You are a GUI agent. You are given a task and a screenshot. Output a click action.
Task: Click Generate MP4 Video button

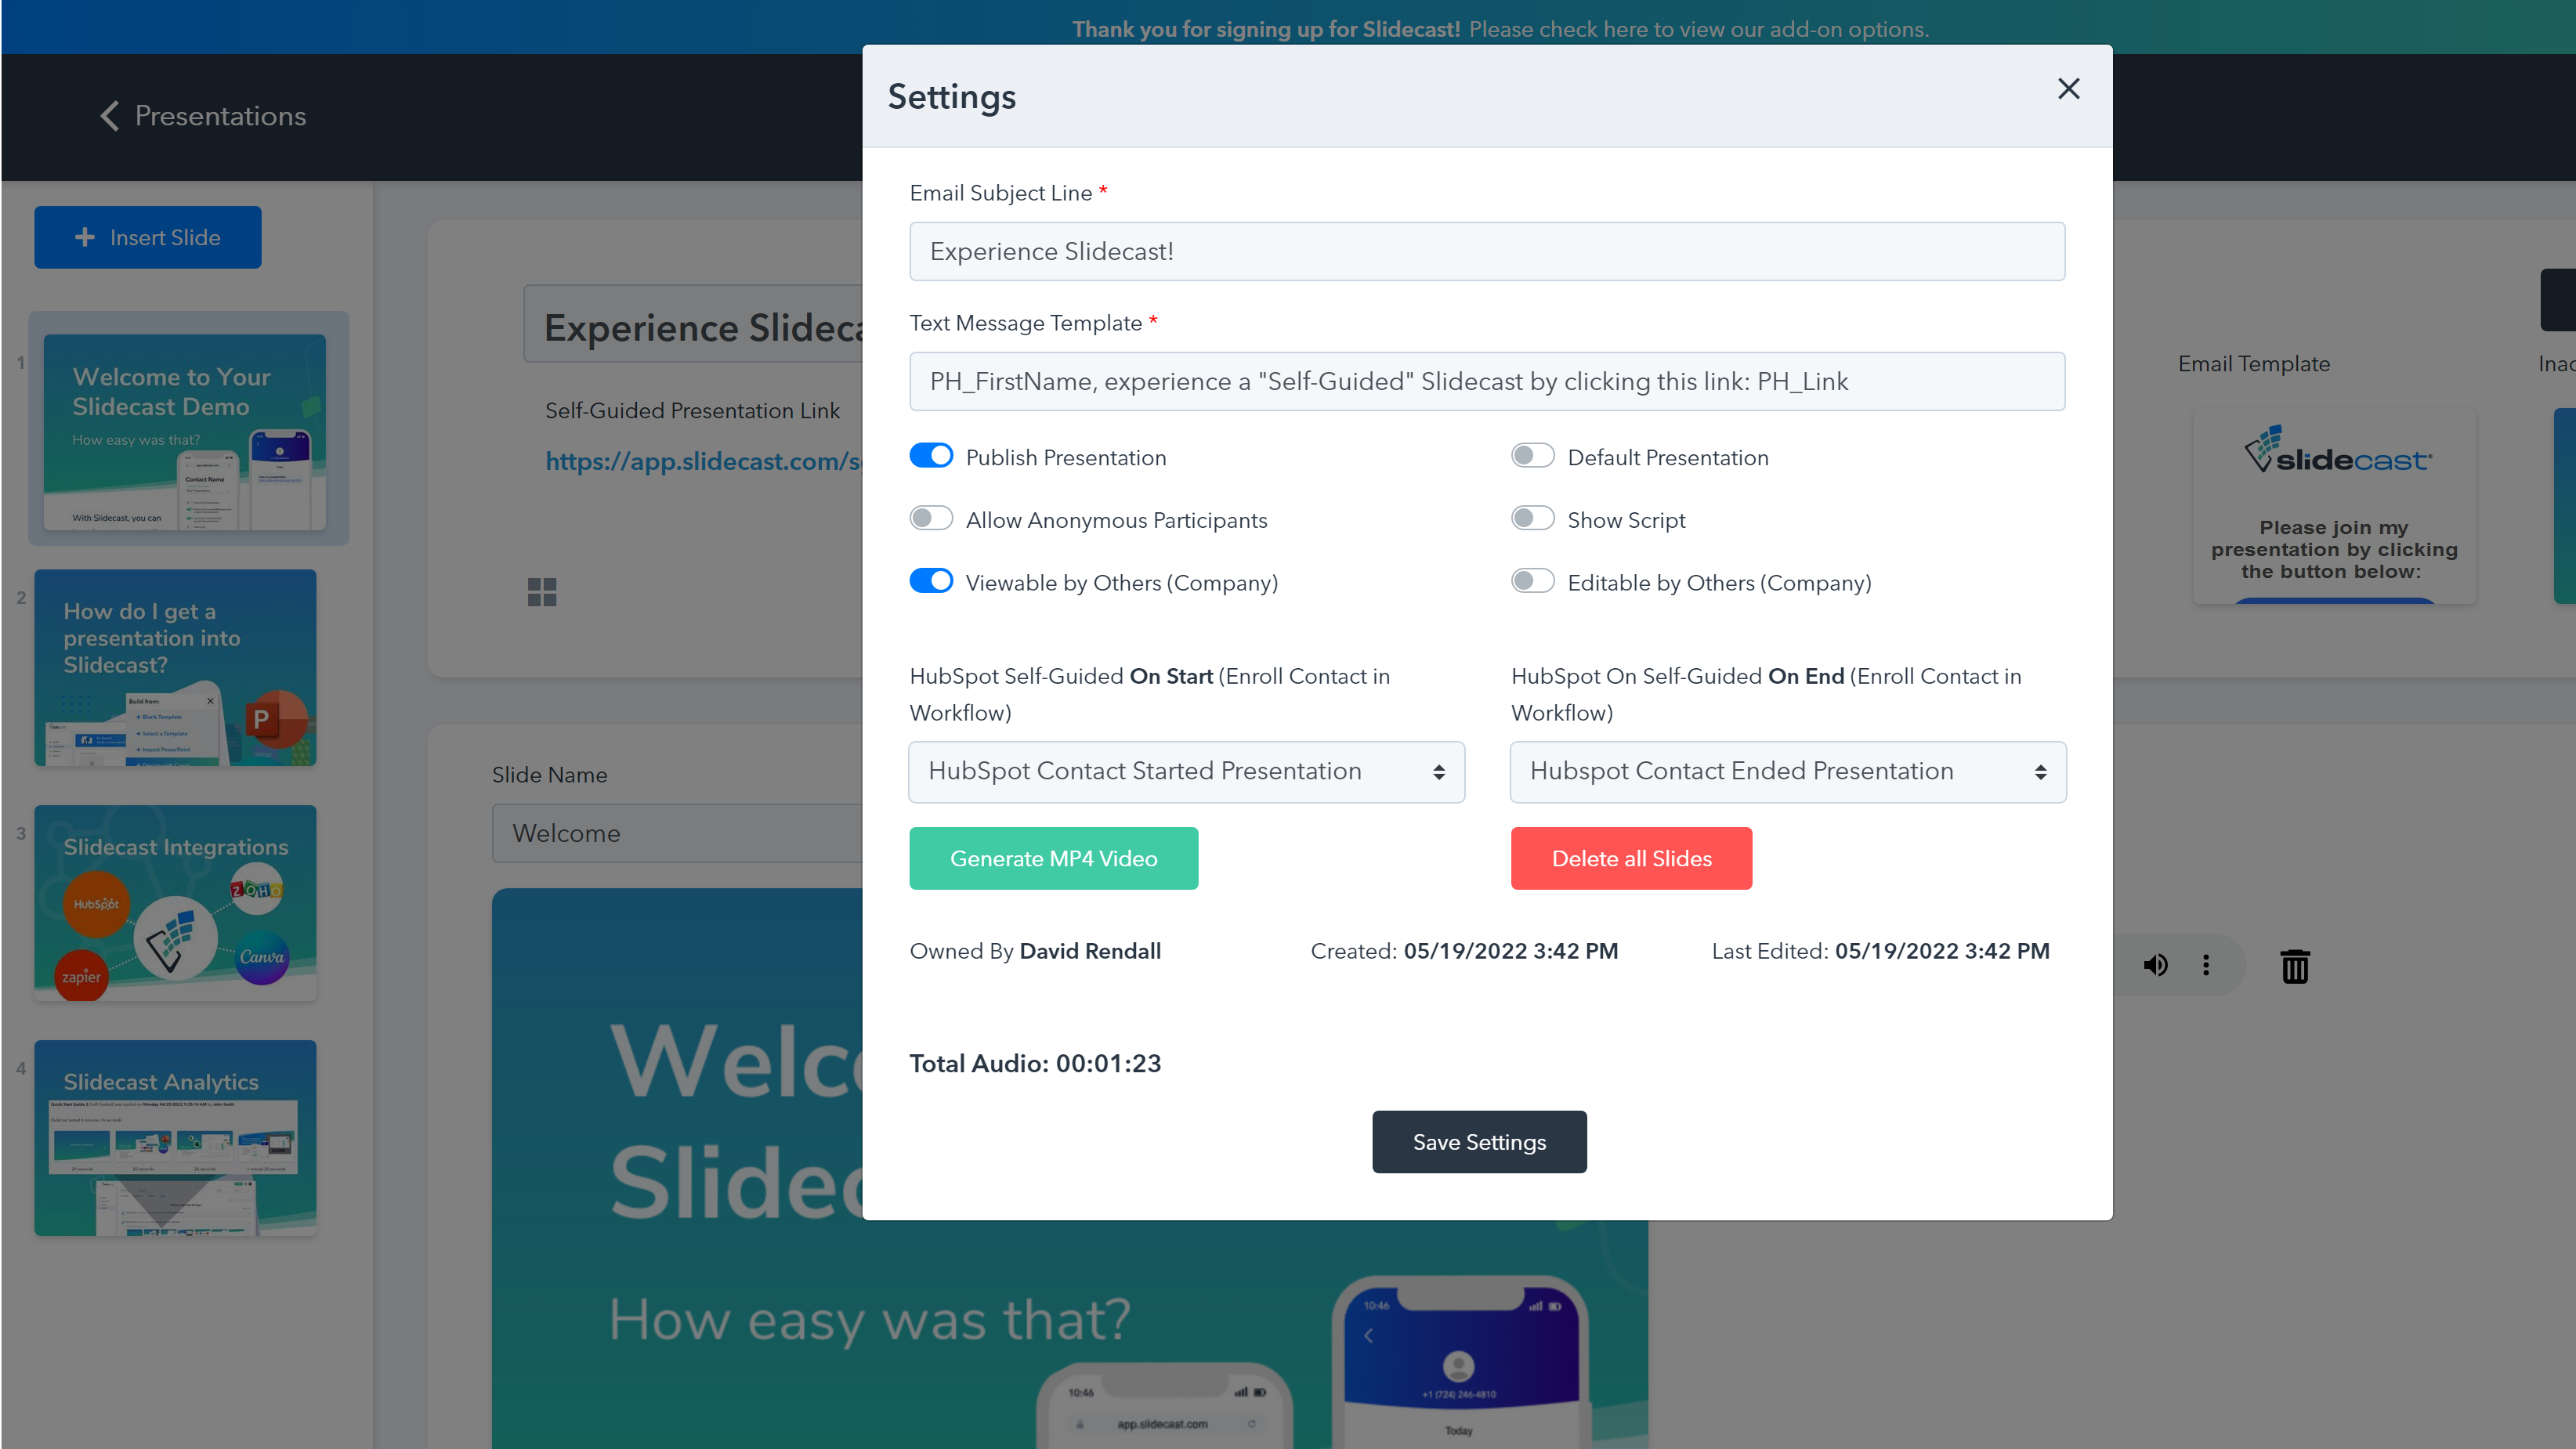(1055, 858)
